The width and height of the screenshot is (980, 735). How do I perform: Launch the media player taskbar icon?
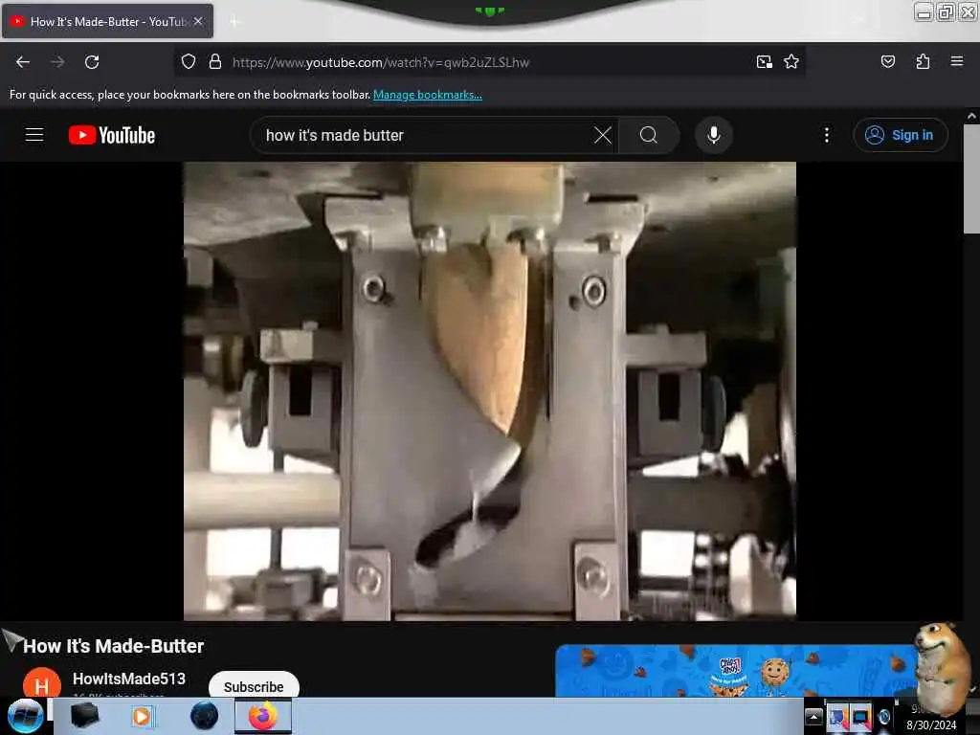pyautogui.click(x=142, y=716)
